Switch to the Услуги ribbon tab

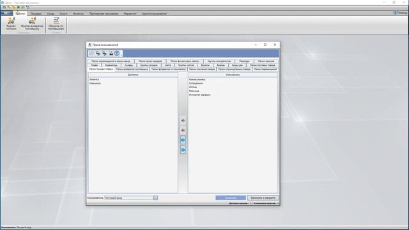click(63, 13)
